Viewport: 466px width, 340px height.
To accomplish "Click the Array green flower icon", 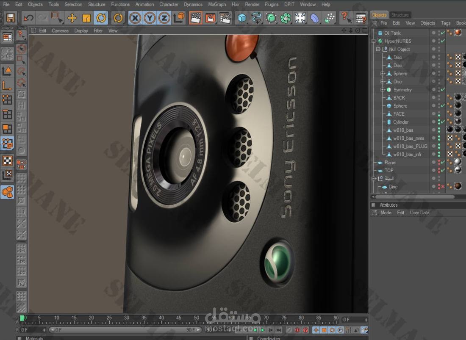I will [x=285, y=18].
